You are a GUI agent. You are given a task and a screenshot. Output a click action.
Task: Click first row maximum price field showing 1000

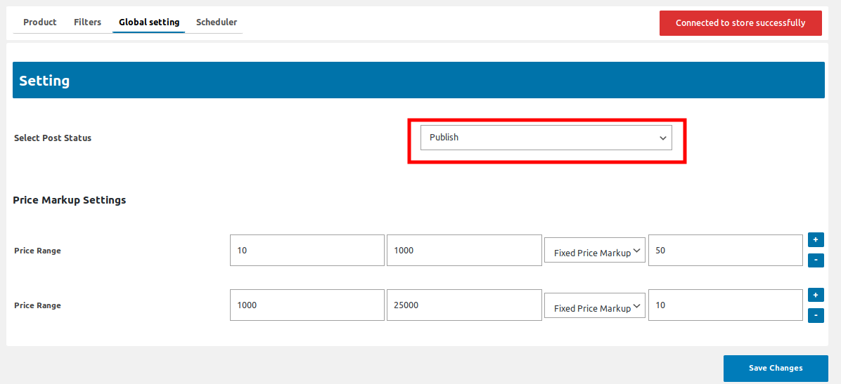(463, 251)
